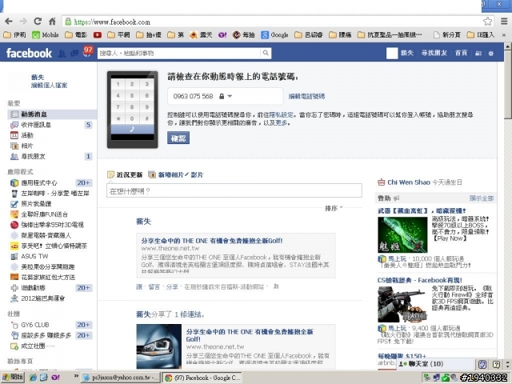Open App Center sidebar item
Viewport: 512px width, 384px height.
pos(51,183)
